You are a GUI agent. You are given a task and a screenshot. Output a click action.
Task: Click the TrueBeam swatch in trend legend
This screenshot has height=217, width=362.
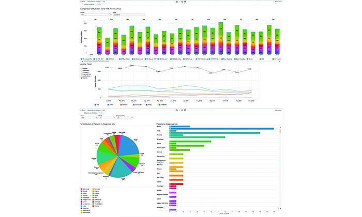coord(159,105)
